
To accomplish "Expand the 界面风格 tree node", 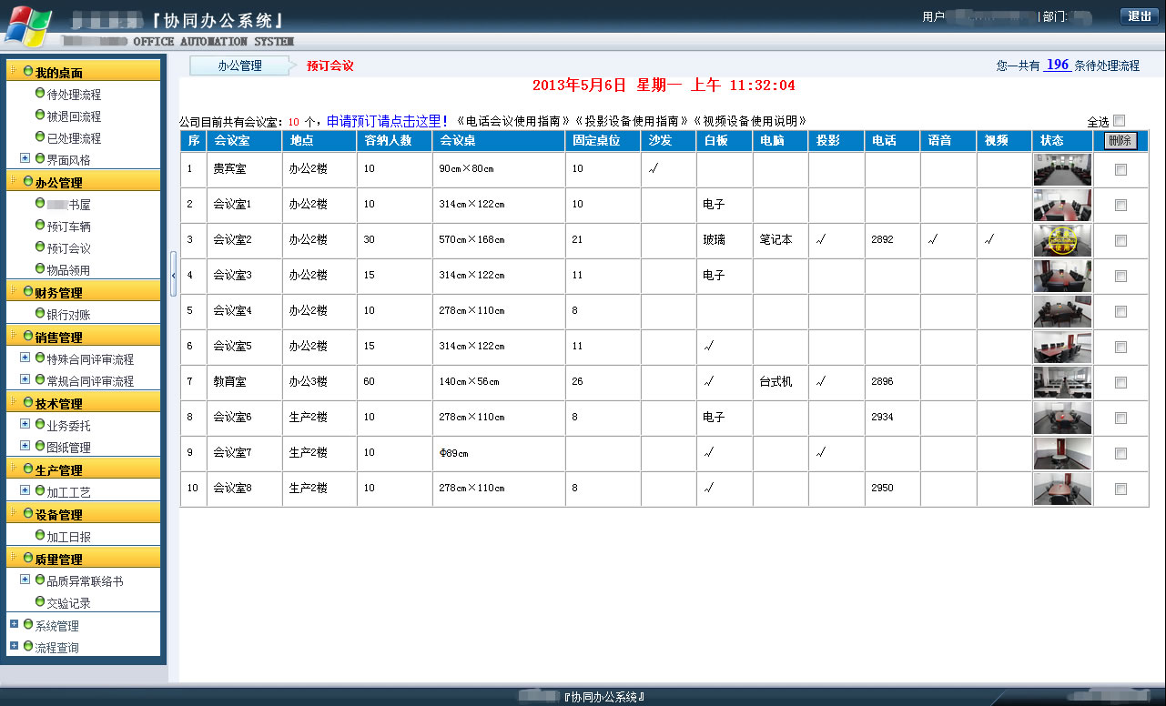I will [25, 158].
